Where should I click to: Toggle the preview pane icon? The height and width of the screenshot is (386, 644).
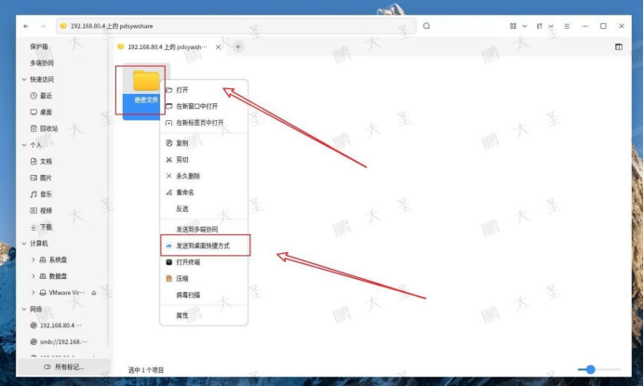click(619, 47)
